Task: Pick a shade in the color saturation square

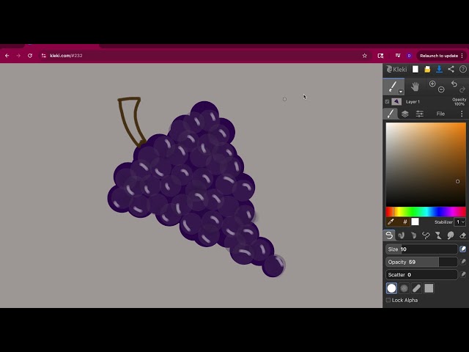Action: (426, 164)
